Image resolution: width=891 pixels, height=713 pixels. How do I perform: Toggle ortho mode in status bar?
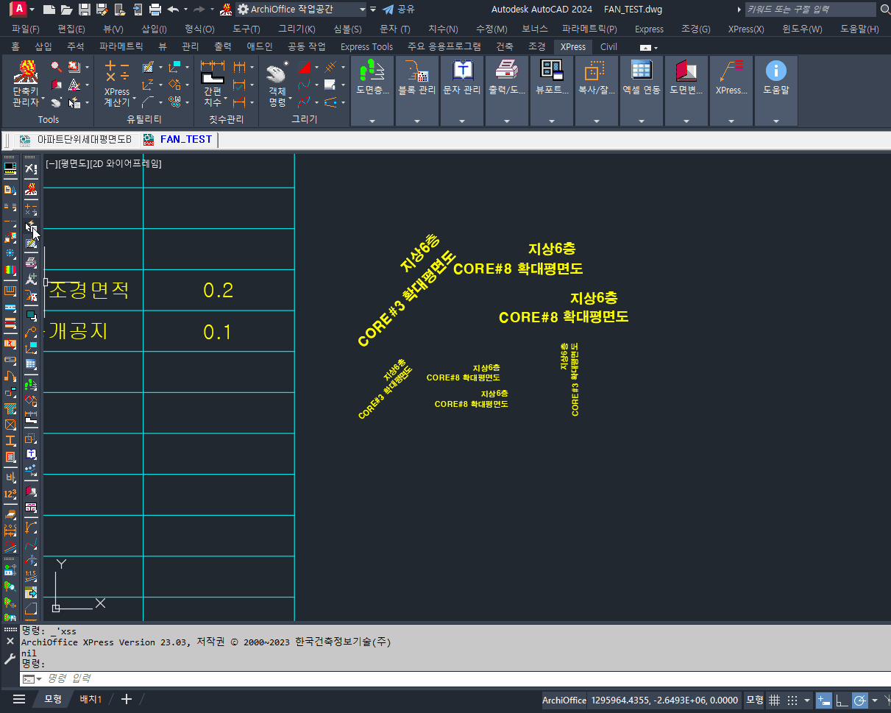click(x=842, y=700)
